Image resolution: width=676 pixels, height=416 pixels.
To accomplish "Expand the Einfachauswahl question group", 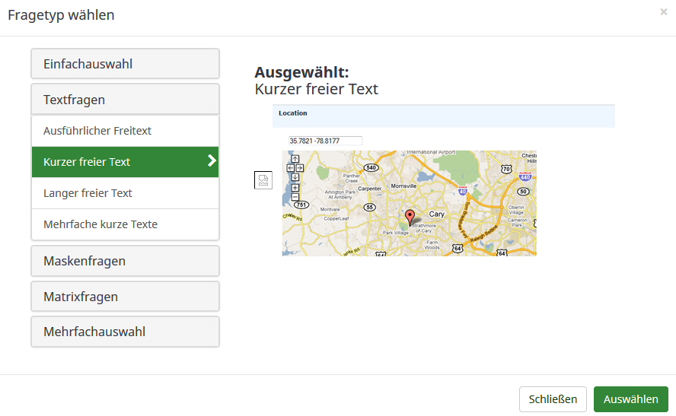I will click(x=125, y=64).
